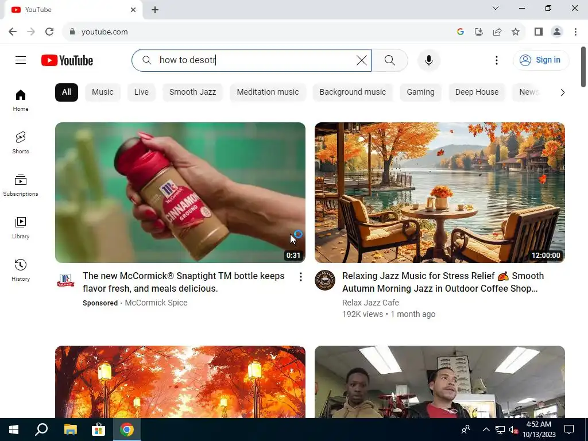Open Library in the sidebar
This screenshot has width=588, height=441.
[x=21, y=227]
